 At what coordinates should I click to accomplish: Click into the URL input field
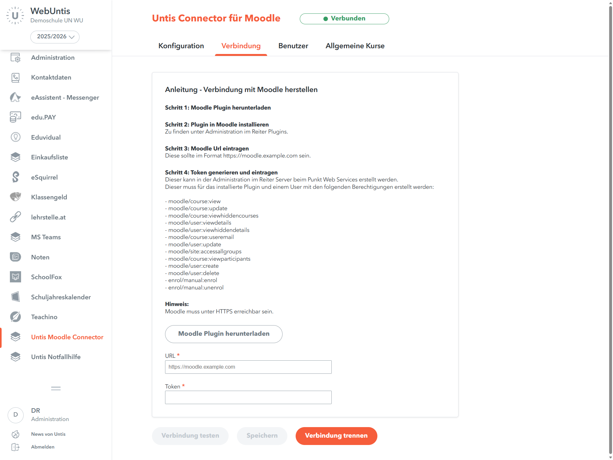(248, 367)
